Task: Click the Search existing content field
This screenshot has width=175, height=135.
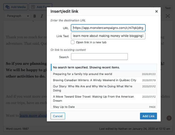Action: click(99, 57)
